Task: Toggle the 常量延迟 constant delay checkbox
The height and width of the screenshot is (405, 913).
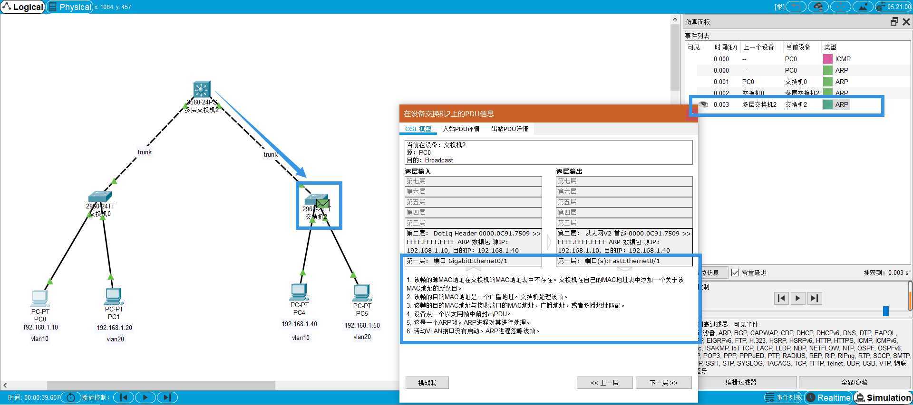Action: [735, 273]
